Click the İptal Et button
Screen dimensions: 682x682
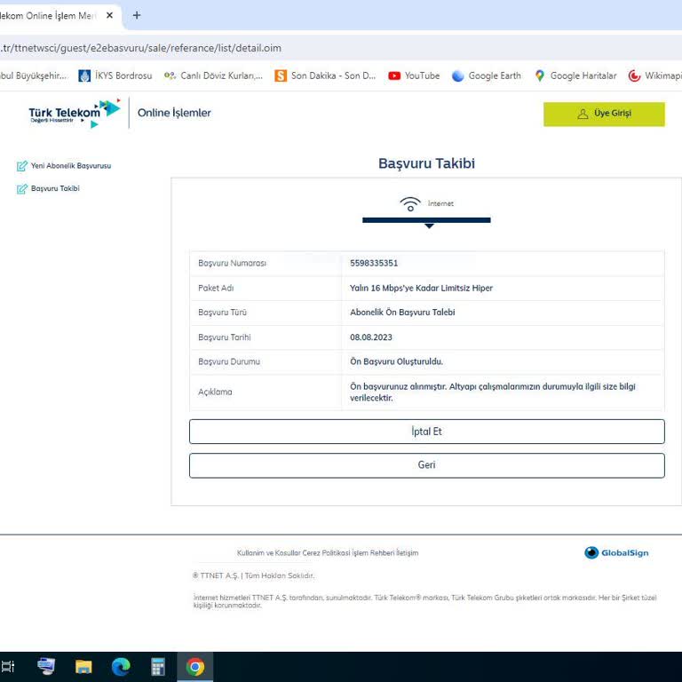(426, 432)
